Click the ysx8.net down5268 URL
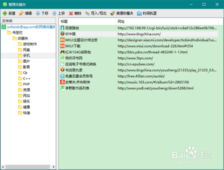 [x=155, y=88]
